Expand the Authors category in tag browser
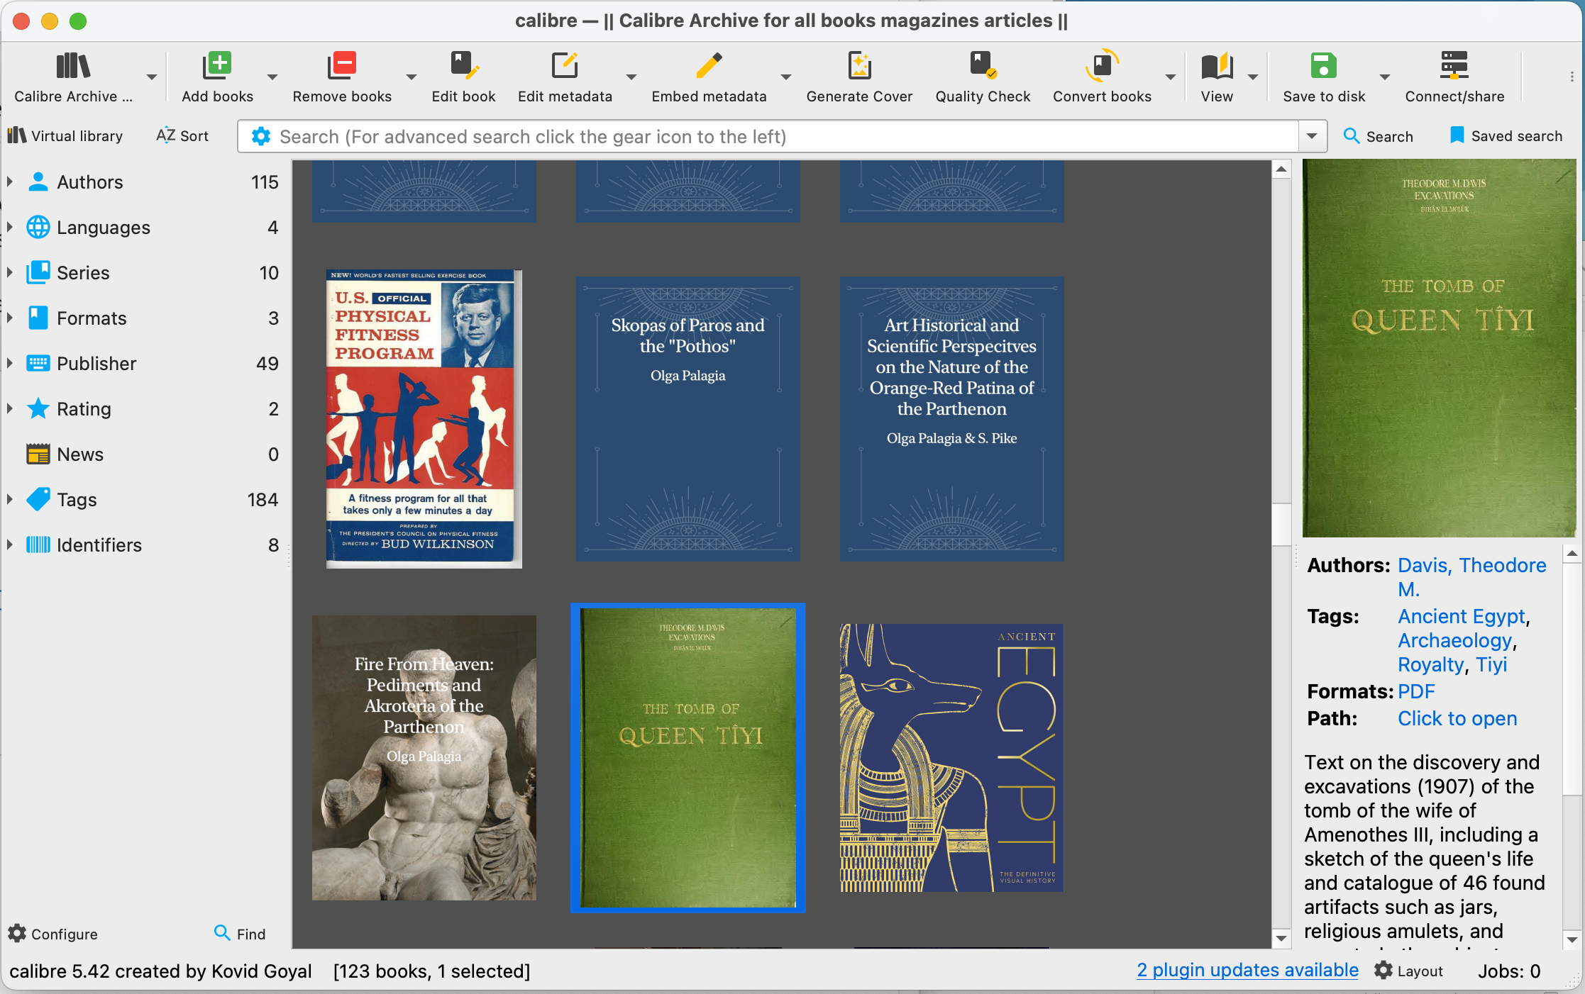The height and width of the screenshot is (994, 1585). [10, 182]
